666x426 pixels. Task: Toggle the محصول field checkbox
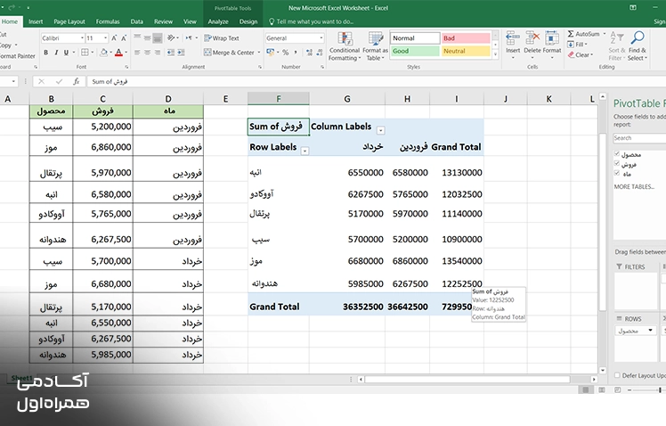coord(617,153)
